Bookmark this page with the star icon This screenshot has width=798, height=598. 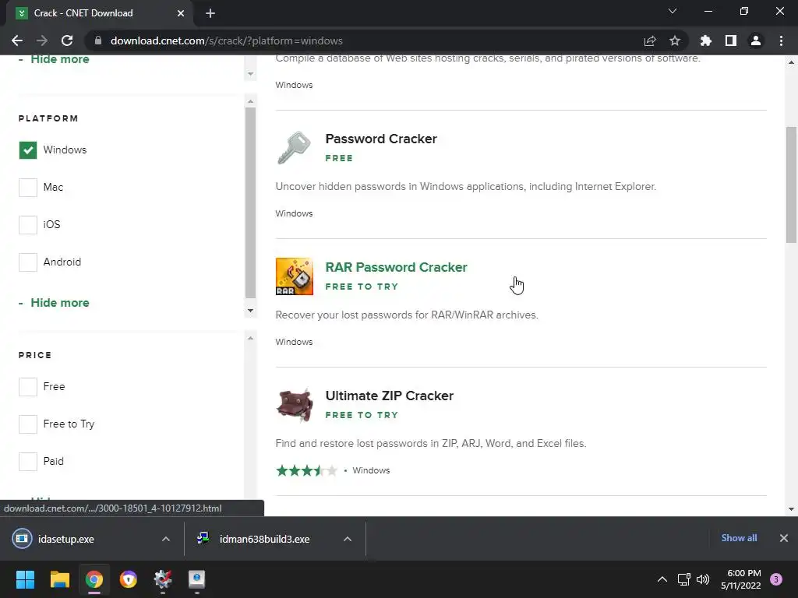675,40
